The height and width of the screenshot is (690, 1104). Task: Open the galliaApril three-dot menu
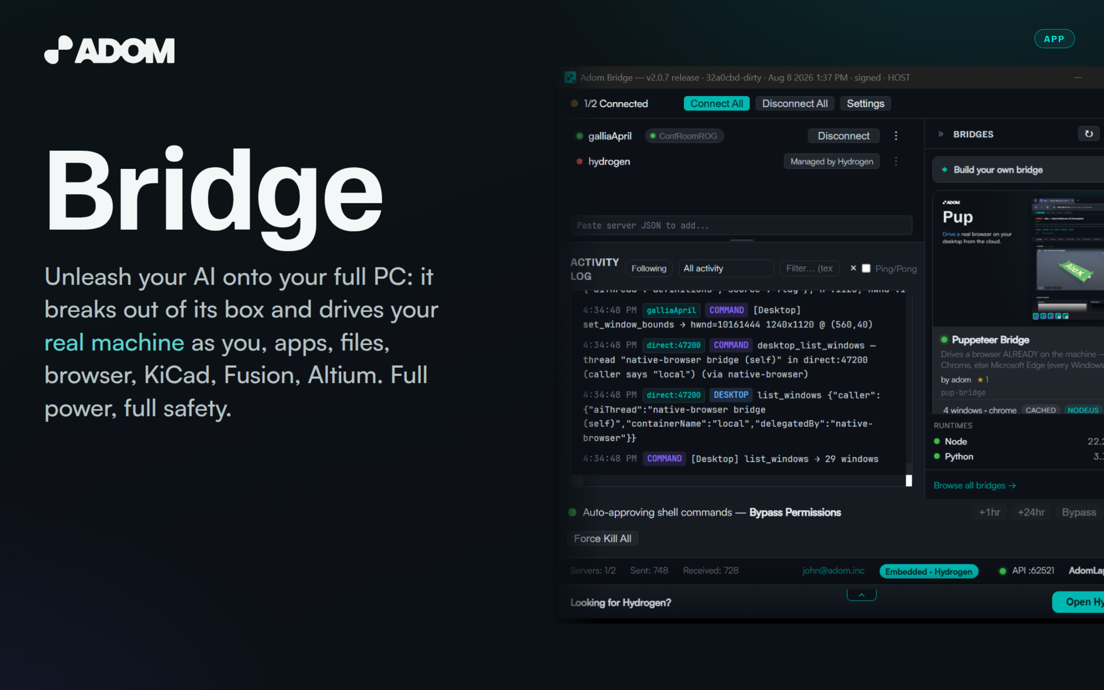tap(896, 136)
